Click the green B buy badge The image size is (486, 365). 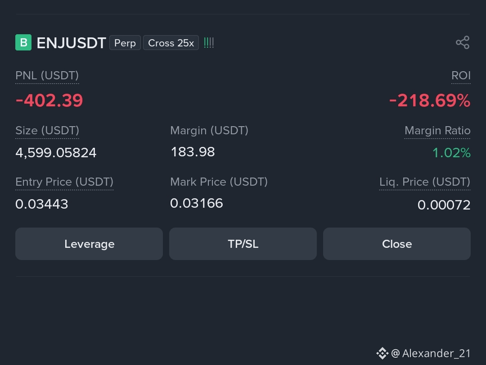(x=23, y=42)
